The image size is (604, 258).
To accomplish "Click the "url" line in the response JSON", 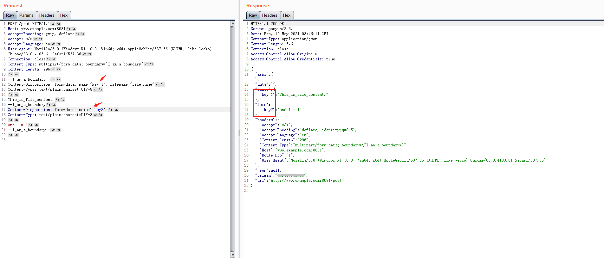I will tap(300, 181).
